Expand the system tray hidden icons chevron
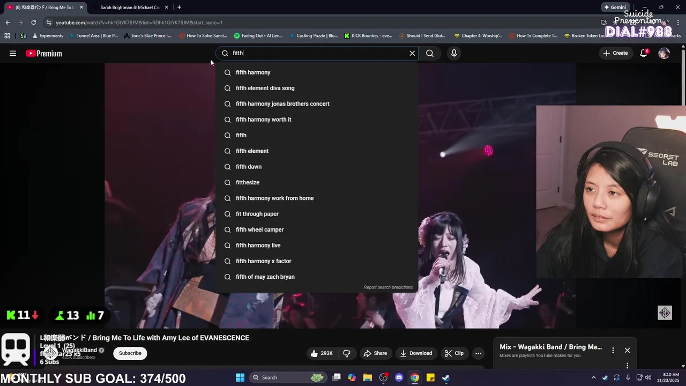The width and height of the screenshot is (686, 386). [593, 377]
